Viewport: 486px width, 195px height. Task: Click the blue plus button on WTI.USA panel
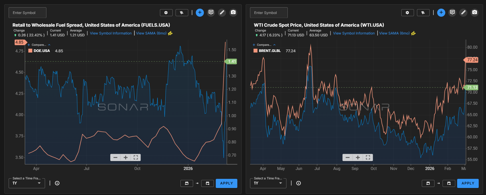441,12
